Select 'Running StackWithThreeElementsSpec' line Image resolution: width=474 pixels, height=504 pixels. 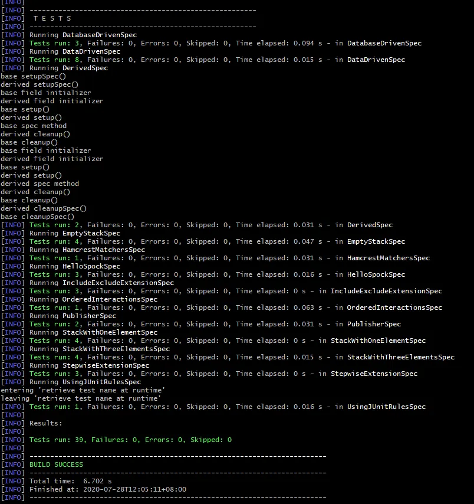coord(85,349)
